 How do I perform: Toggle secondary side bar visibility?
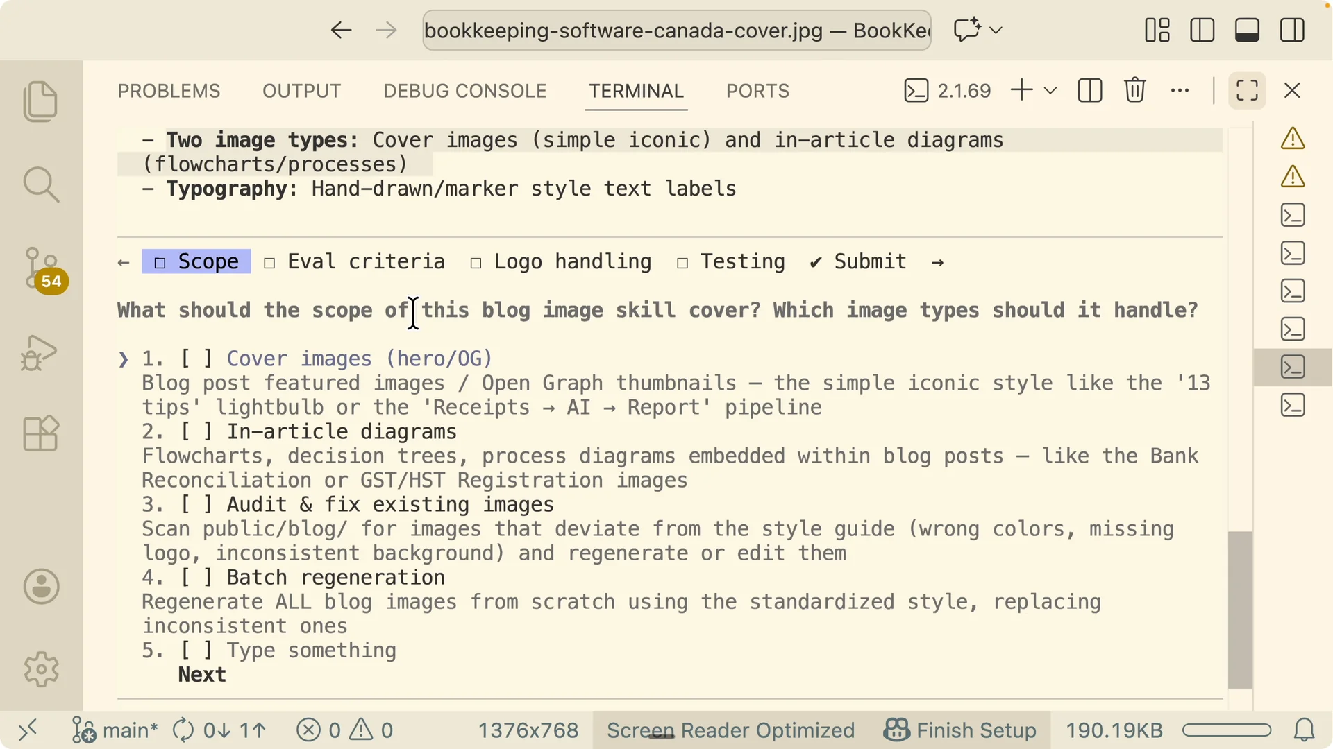(1292, 30)
